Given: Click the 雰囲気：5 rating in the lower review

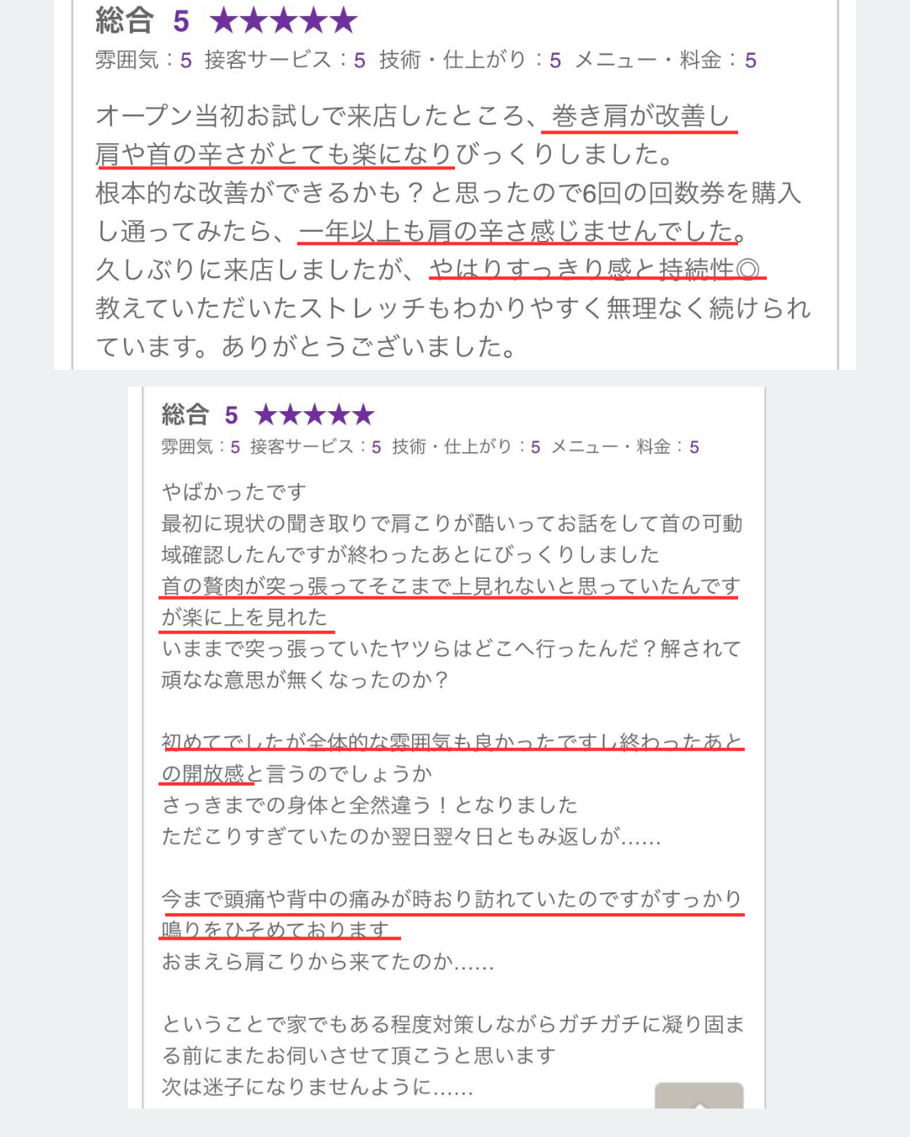Looking at the screenshot, I should (201, 446).
